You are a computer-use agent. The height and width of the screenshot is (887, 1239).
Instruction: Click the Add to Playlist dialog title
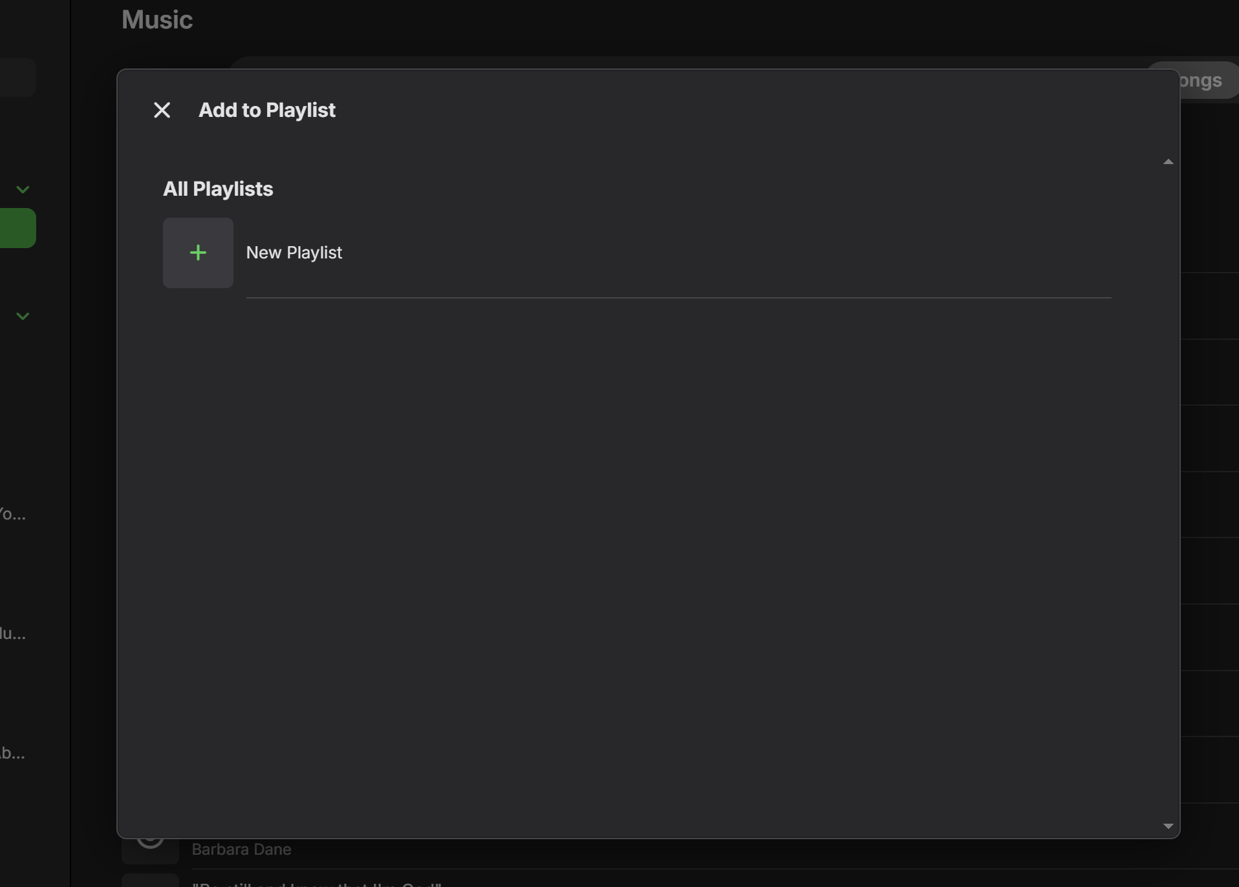(266, 110)
